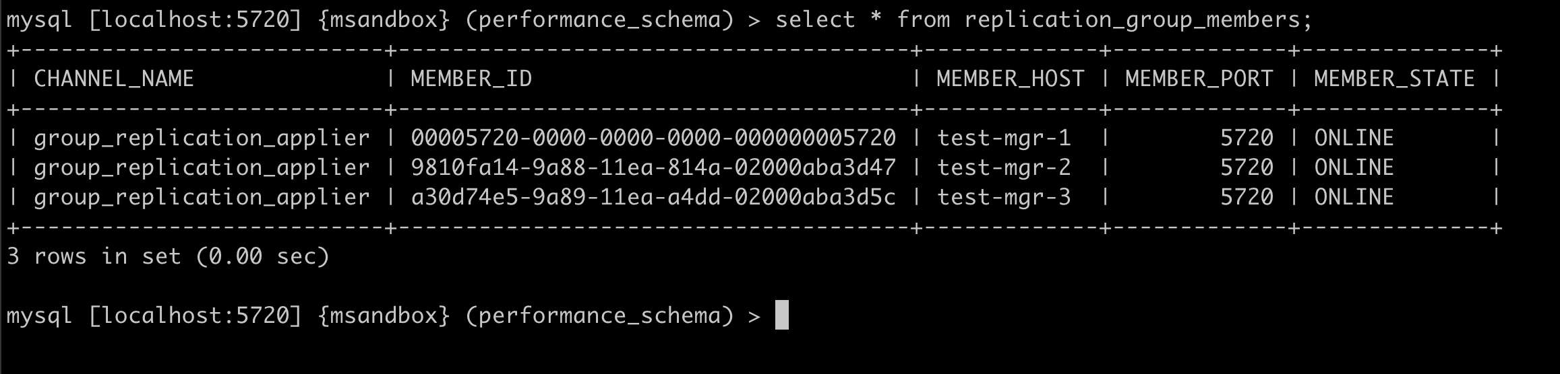Click group_replication_applier in the first row
Screen dimensions: 1560x374
click(x=202, y=139)
